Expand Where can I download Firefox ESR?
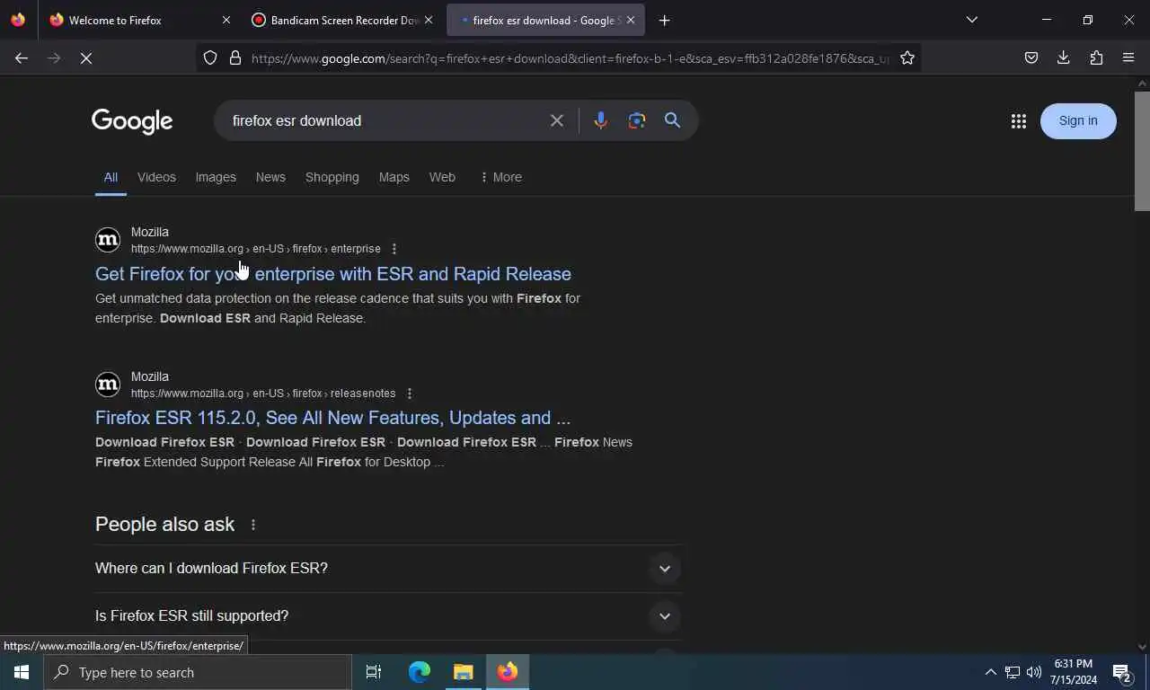 [x=388, y=569]
